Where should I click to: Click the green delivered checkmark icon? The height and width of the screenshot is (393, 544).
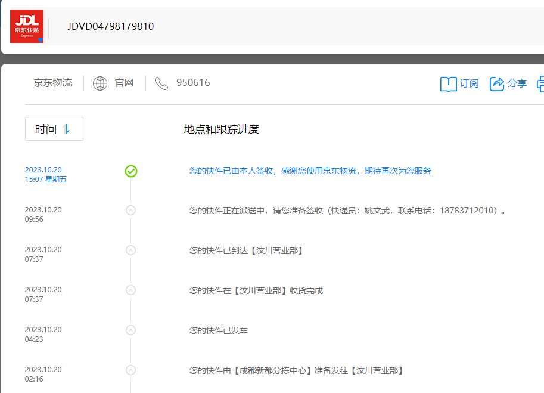click(x=131, y=171)
